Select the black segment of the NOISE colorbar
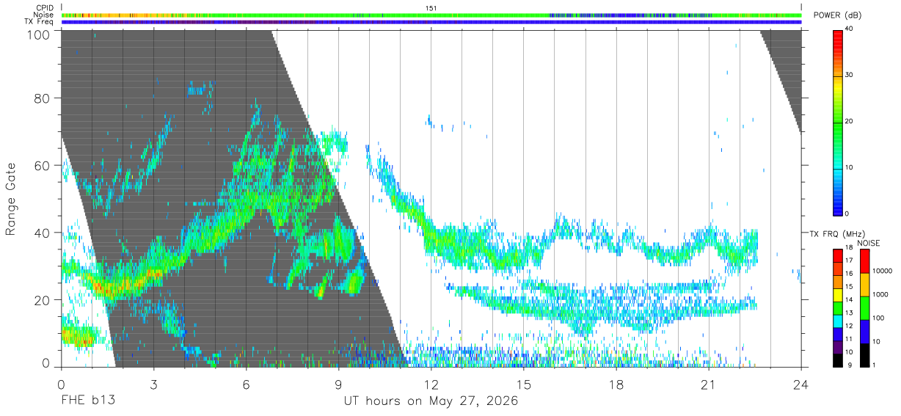 click(x=864, y=355)
